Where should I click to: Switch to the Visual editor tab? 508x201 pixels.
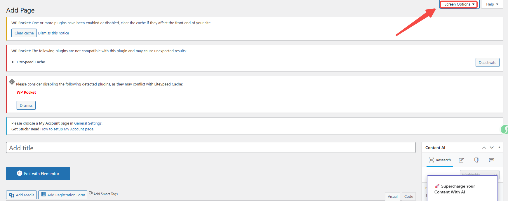pyautogui.click(x=392, y=196)
